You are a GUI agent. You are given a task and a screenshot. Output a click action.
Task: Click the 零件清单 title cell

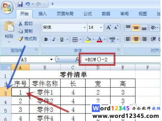73,75
